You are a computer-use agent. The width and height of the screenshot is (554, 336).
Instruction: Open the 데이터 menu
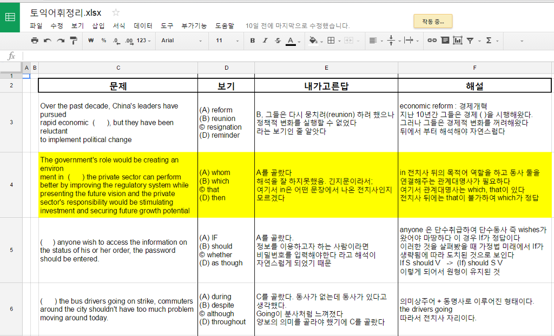(143, 26)
